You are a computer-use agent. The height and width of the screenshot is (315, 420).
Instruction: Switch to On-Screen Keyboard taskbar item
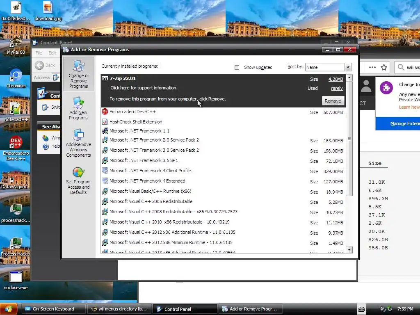[x=53, y=309]
